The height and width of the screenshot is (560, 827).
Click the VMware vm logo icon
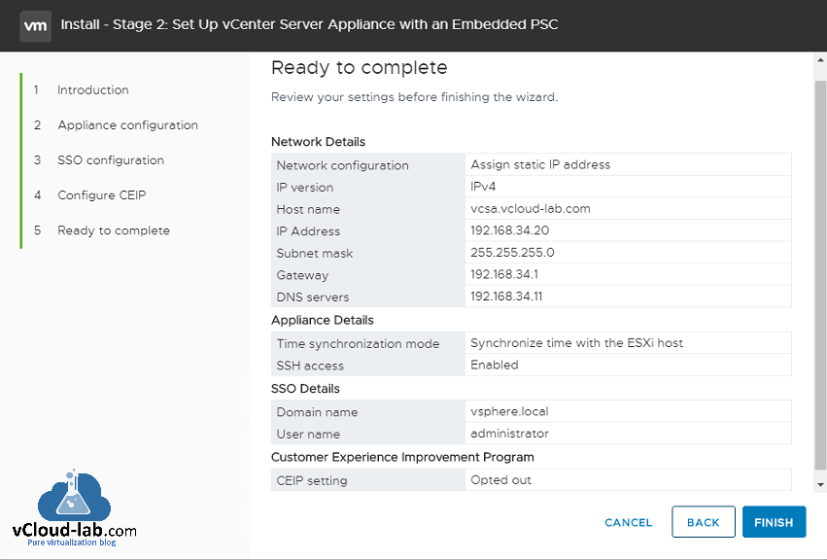(35, 24)
